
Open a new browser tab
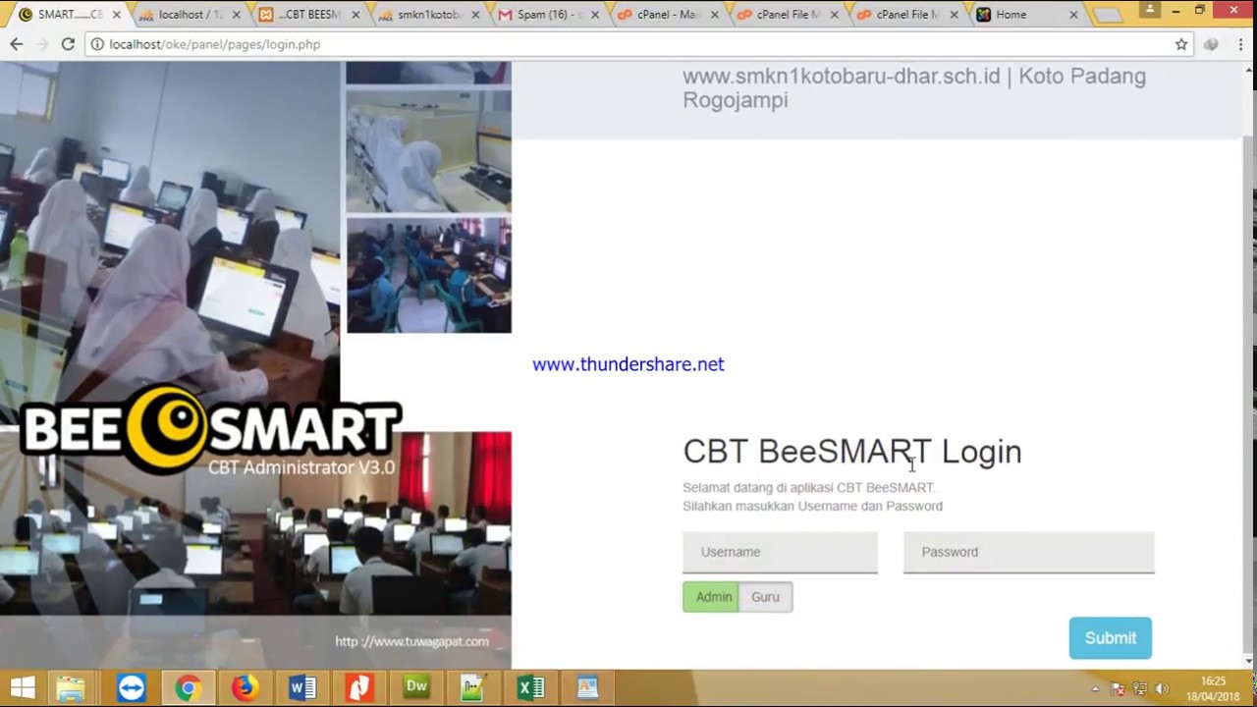pyautogui.click(x=1108, y=15)
